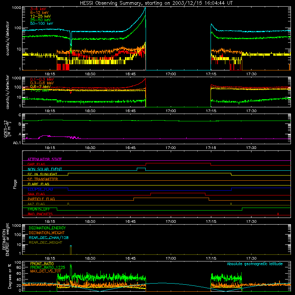Select the cyan 50-100 keV legend label

[x=42, y=24]
